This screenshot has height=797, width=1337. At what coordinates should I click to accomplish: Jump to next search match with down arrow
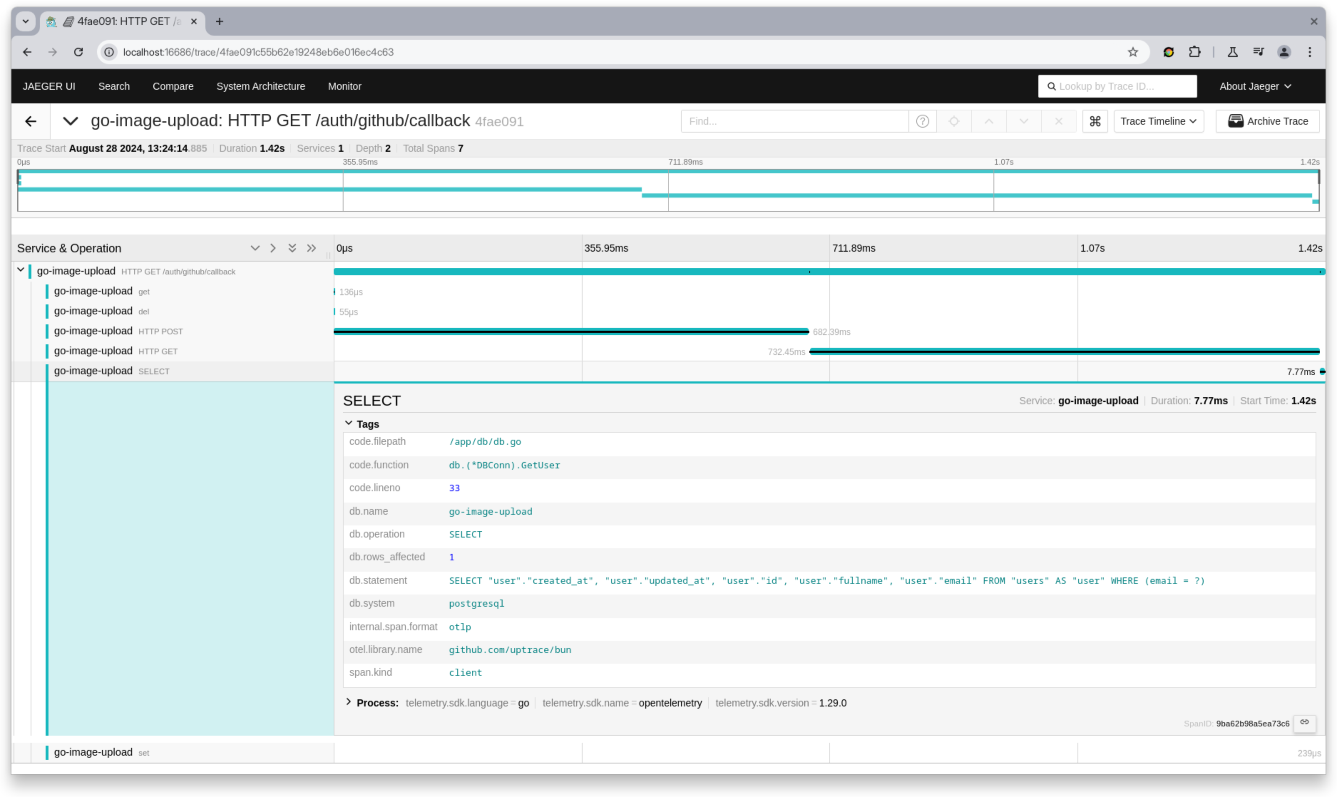(1023, 121)
